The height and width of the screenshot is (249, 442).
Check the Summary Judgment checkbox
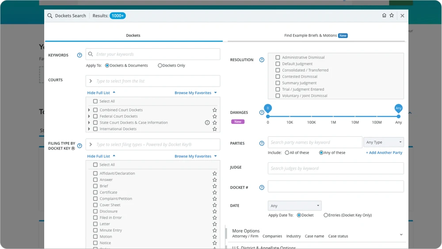coord(278,83)
